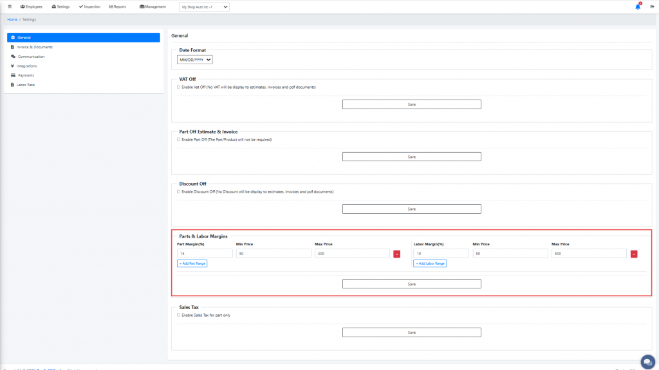This screenshot has width=659, height=370.
Task: Toggle the Enable Discount Off checkbox
Action: 179,191
